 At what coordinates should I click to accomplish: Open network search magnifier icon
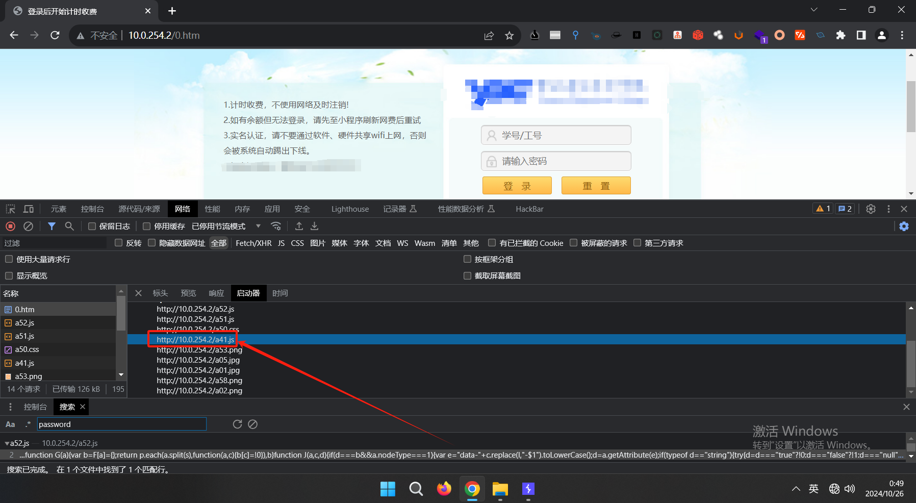click(x=69, y=226)
